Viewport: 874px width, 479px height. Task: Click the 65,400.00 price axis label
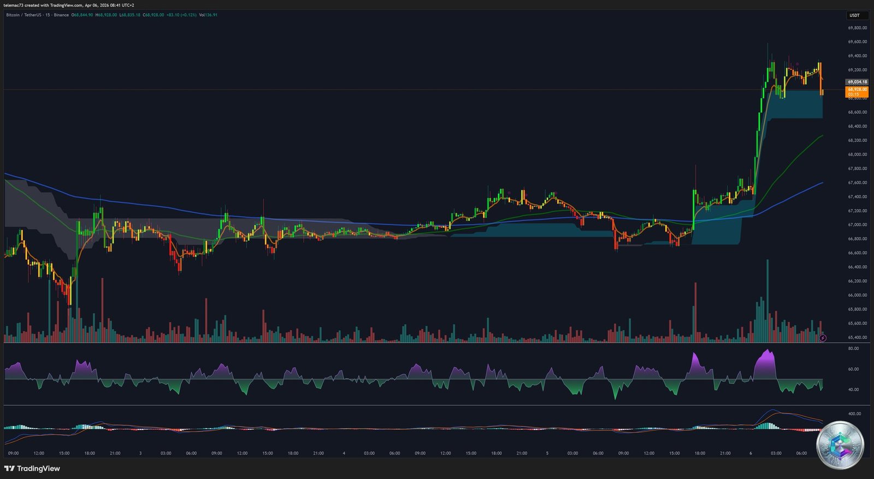point(857,337)
